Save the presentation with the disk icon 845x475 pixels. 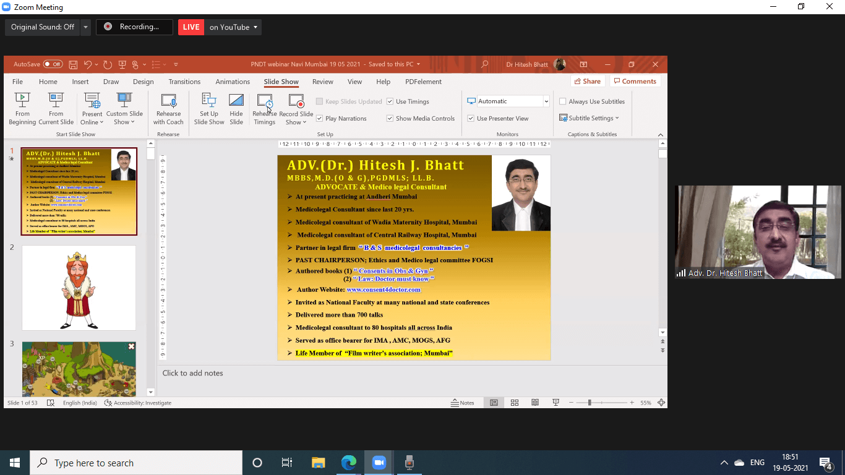[x=73, y=64]
